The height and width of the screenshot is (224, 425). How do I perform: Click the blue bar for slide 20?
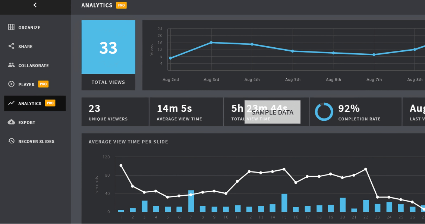click(343, 205)
